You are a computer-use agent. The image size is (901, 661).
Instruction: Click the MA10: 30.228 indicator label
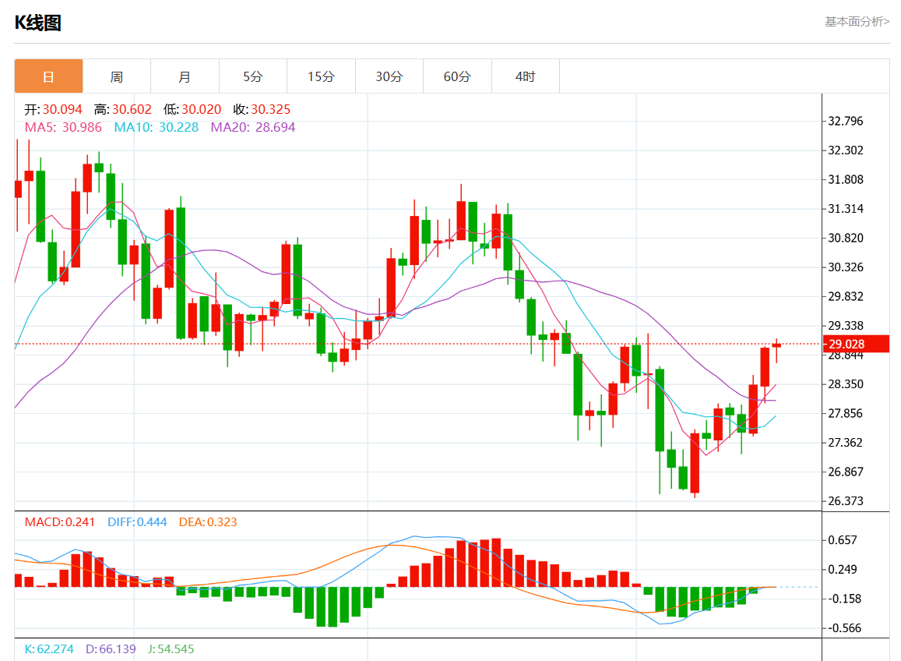point(157,127)
